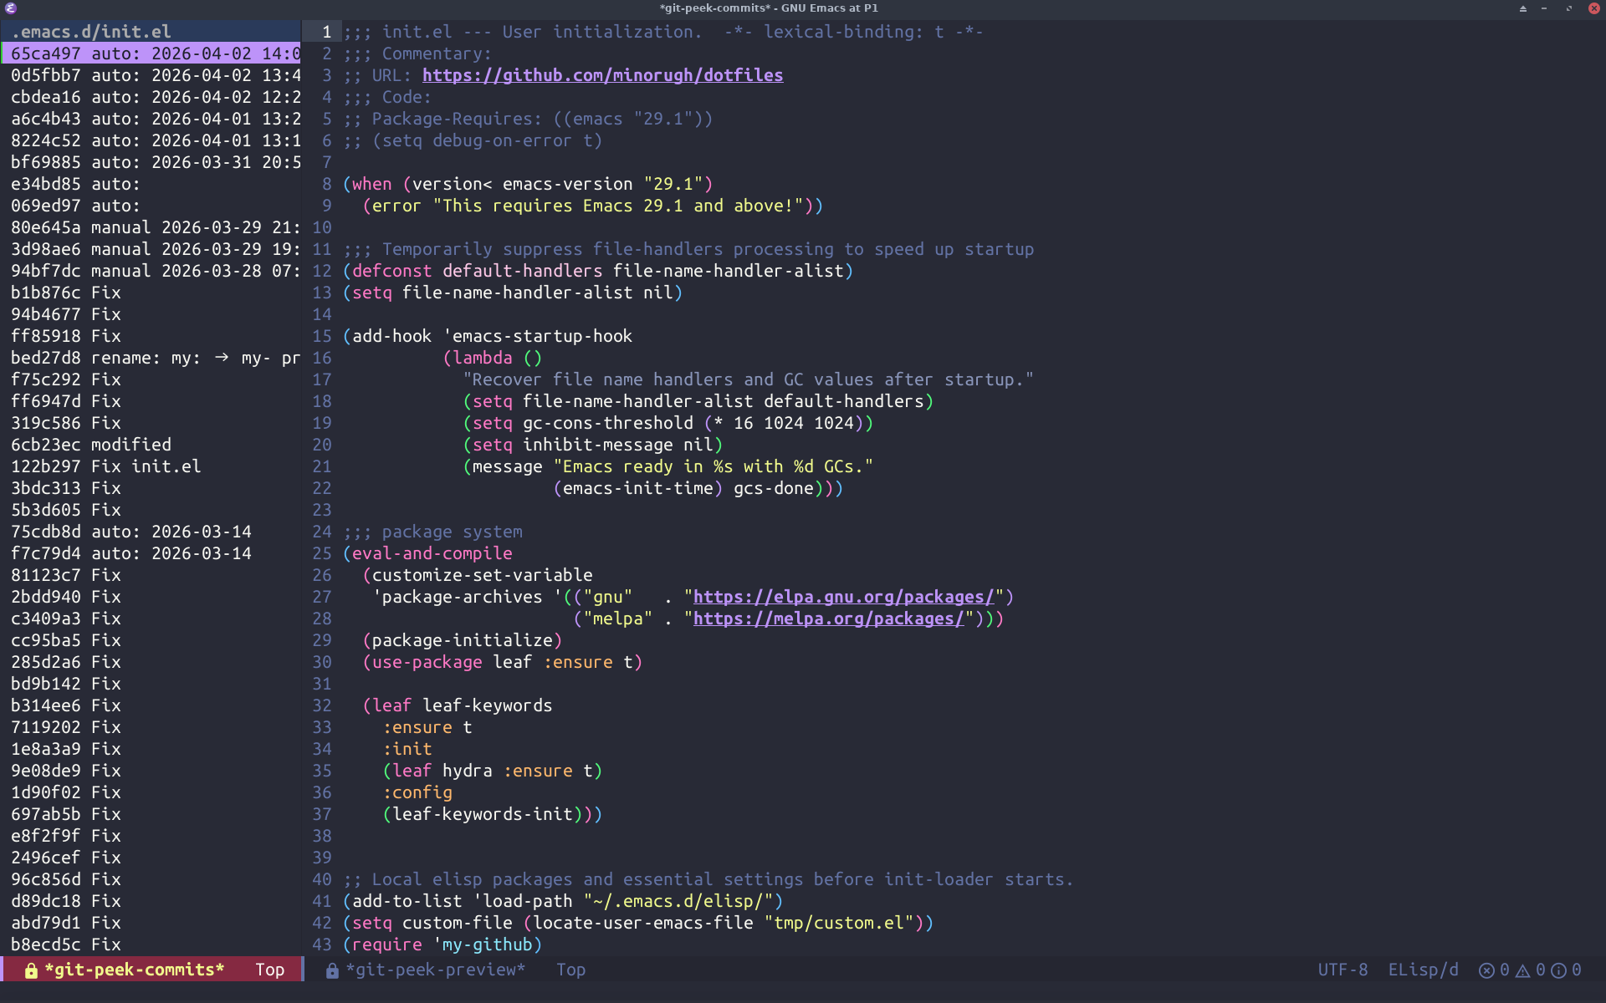Click the lock icon beside git-peek-preview
The image size is (1606, 1003).
[332, 970]
